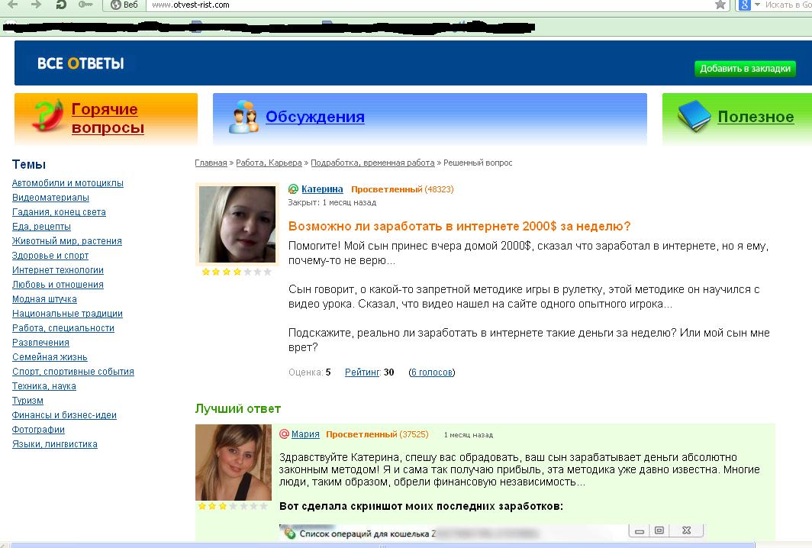Open the 'Работа, специальности' topic

(x=63, y=328)
